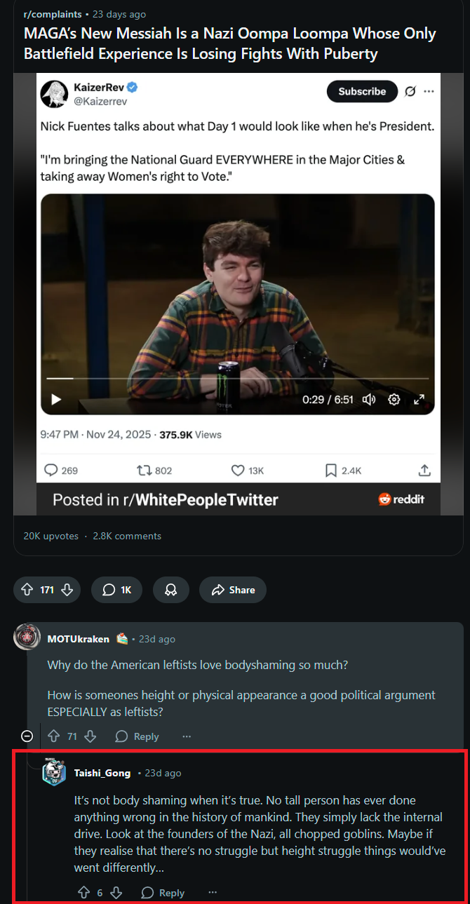Upvote MOTUkraken's comment
The height and width of the screenshot is (904, 470).
tap(54, 736)
